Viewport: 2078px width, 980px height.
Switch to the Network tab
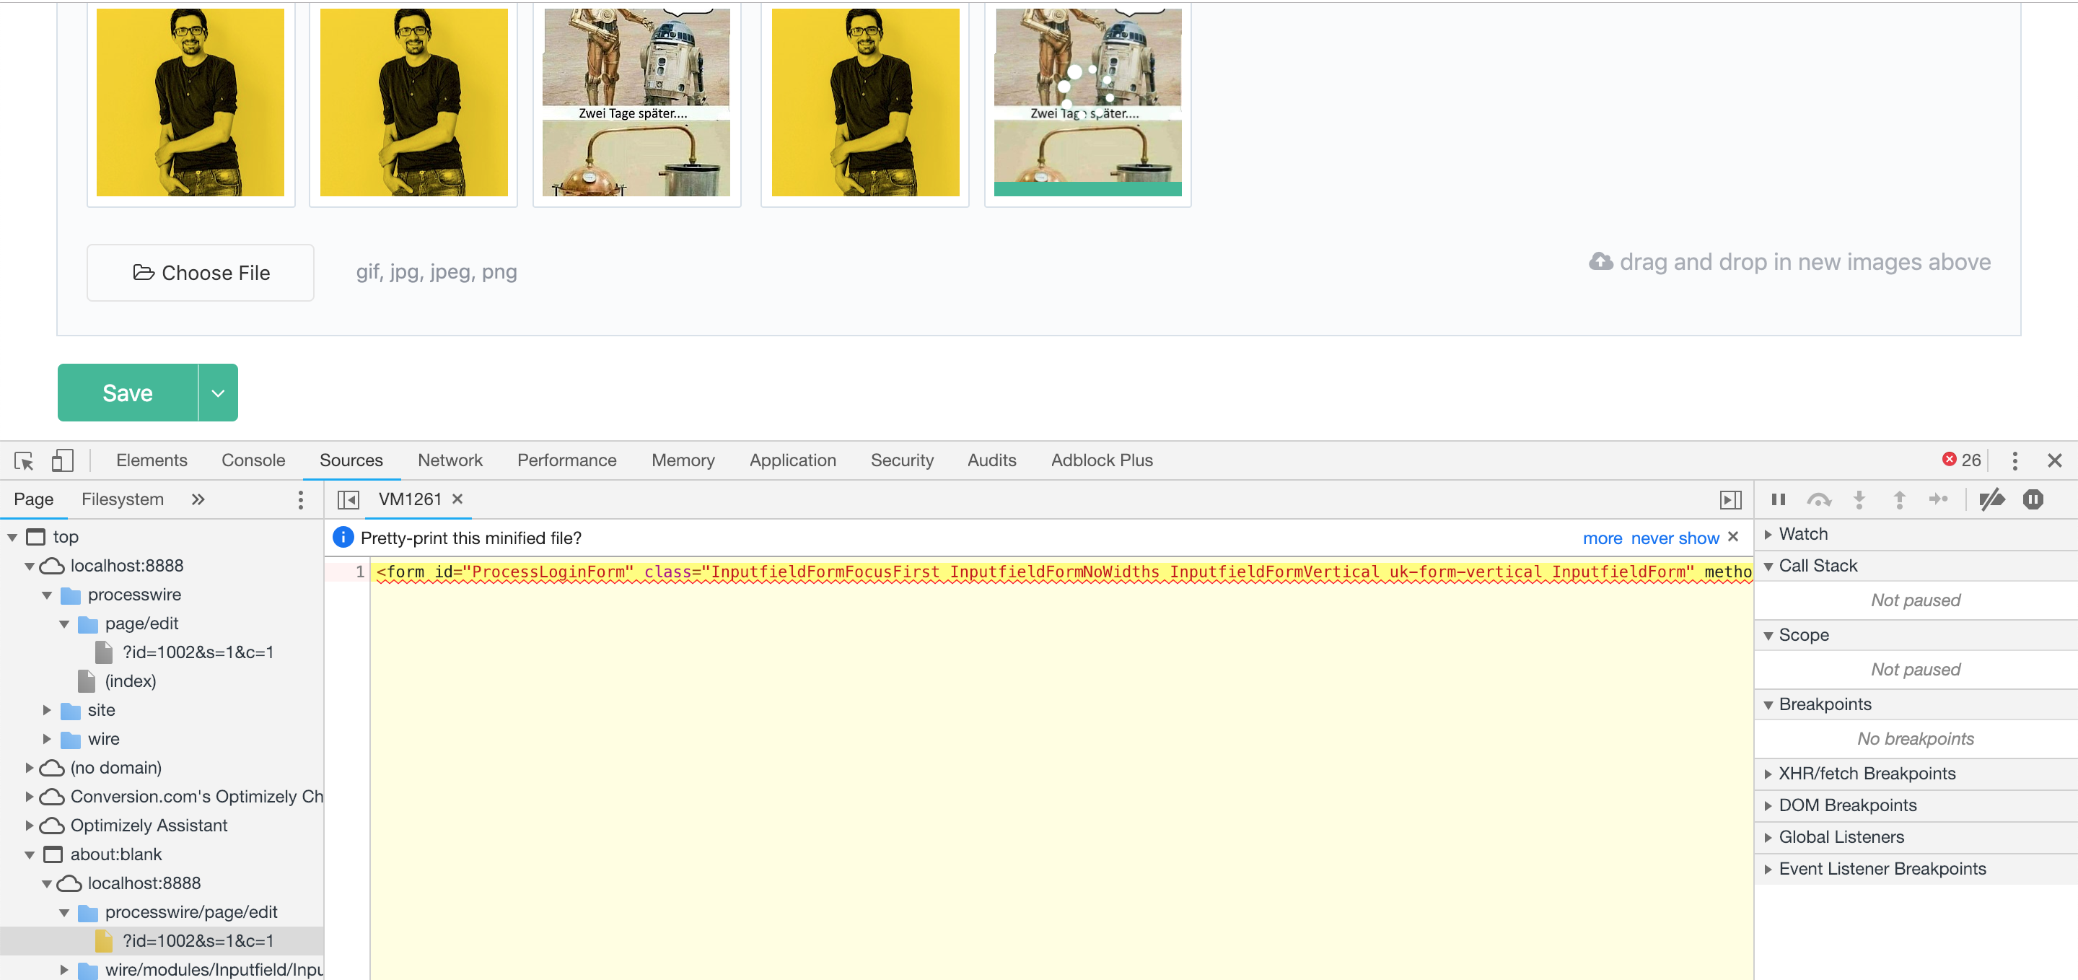450,460
